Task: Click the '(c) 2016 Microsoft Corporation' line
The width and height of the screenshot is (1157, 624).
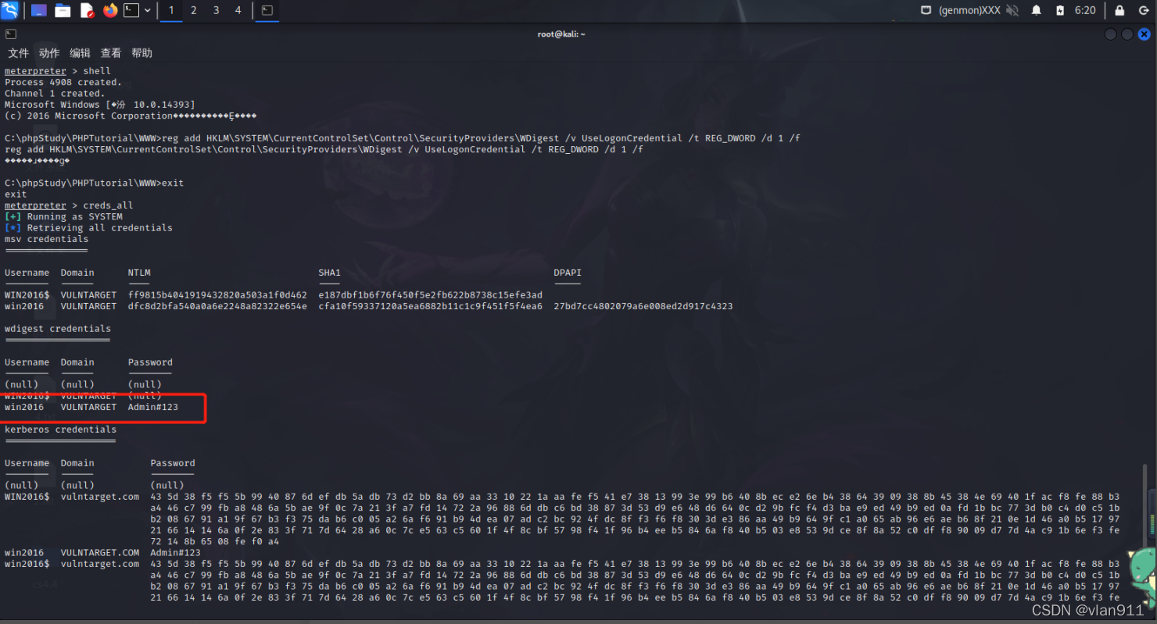Action: pos(131,116)
